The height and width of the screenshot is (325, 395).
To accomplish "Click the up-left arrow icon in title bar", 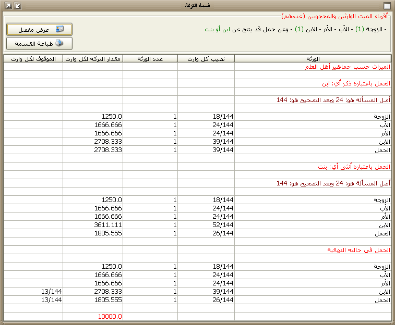I will (17, 5).
